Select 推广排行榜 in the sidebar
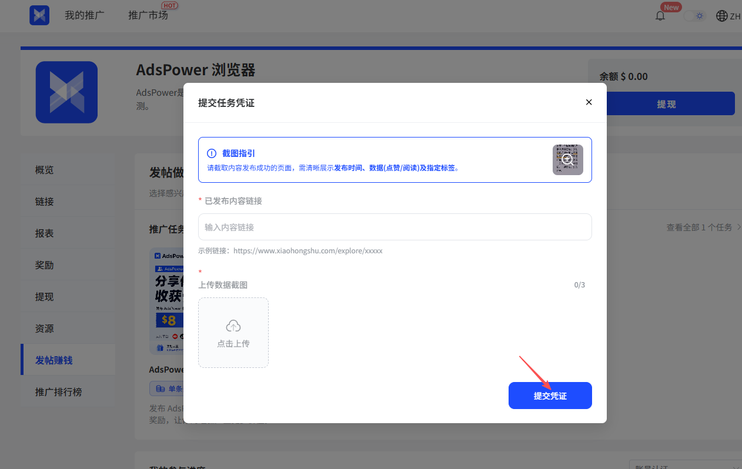 pyautogui.click(x=68, y=392)
